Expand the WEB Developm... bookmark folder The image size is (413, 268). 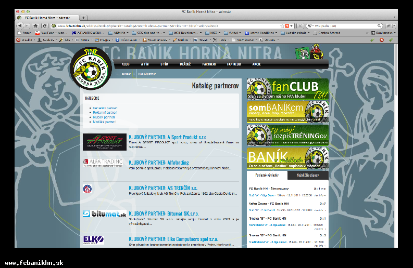pos(185,33)
